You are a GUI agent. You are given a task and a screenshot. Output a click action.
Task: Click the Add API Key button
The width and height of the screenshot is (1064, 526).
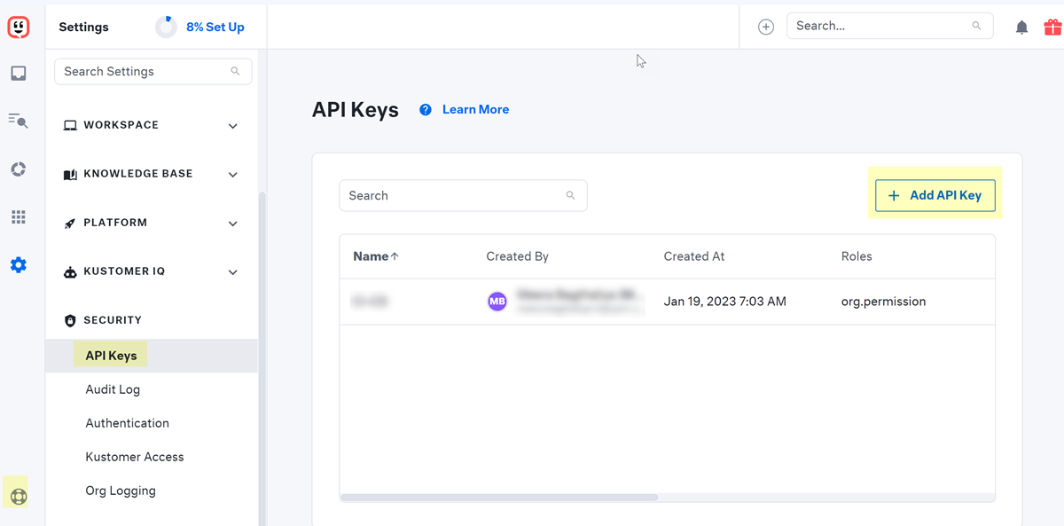pos(935,195)
